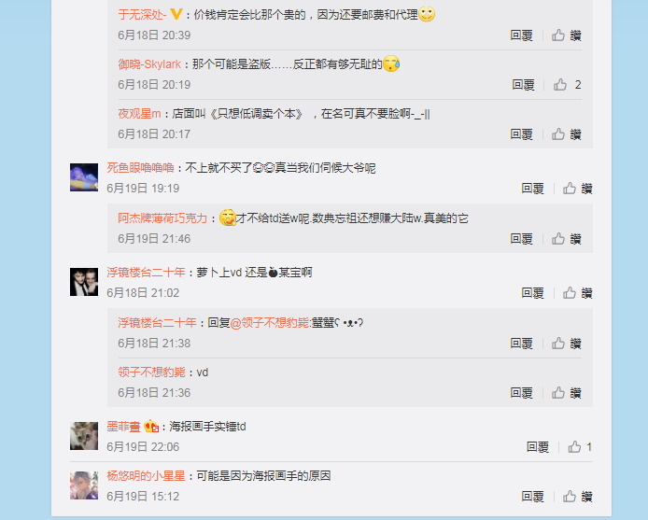This screenshot has width=648, height=520.
Task: Like the reply by 阿杰牌薄荷巧克力
Action: click(566, 239)
